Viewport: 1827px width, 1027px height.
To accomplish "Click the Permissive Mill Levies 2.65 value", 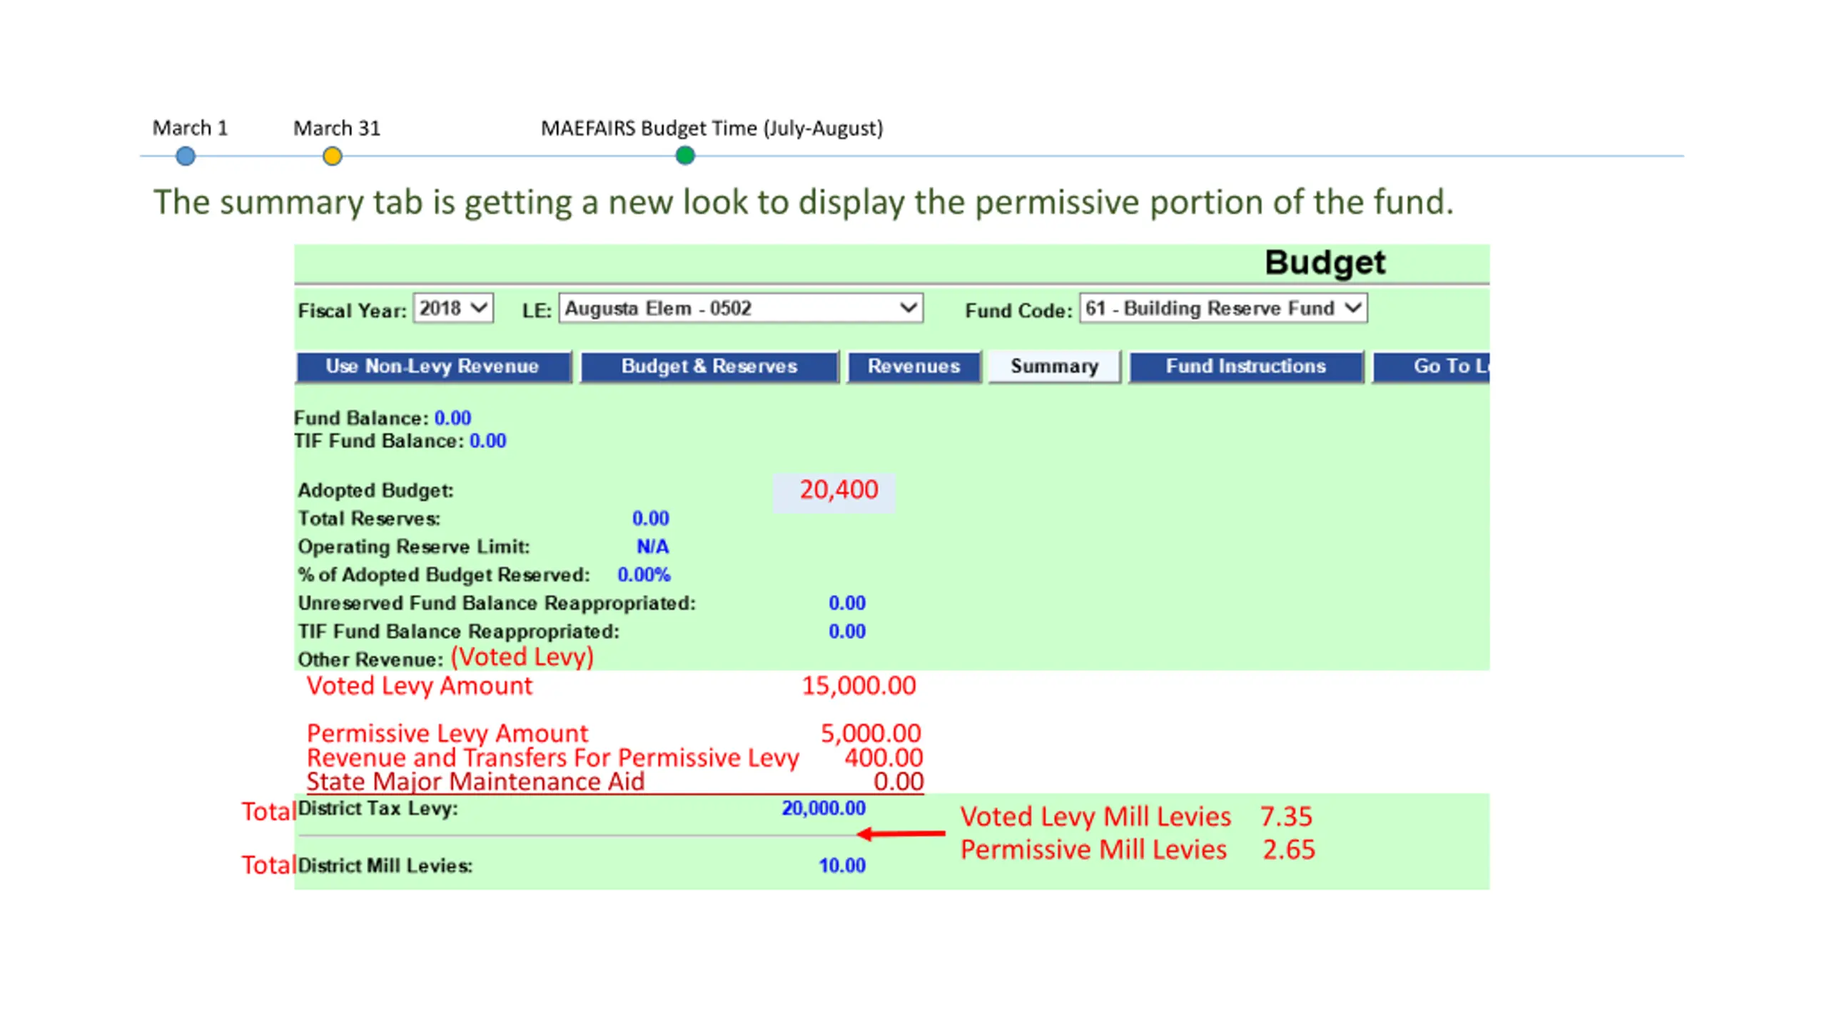I will [x=1288, y=850].
